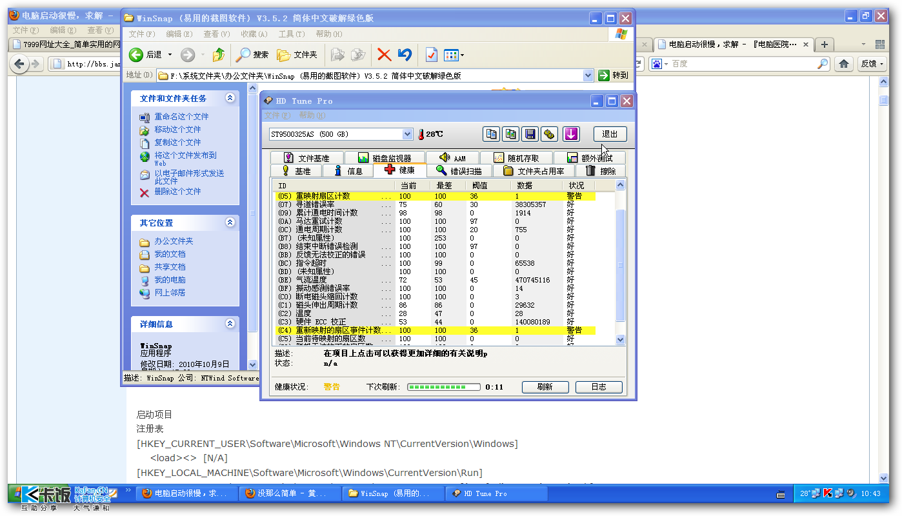Click '删除这个文件' in the Explorer task pane
The image size is (902, 516).
tap(177, 192)
